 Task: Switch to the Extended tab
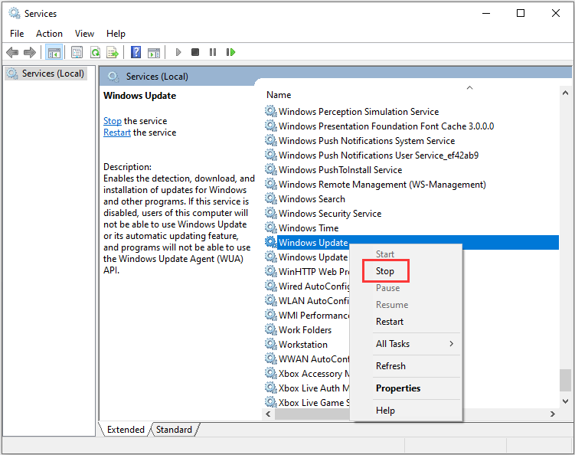[126, 429]
